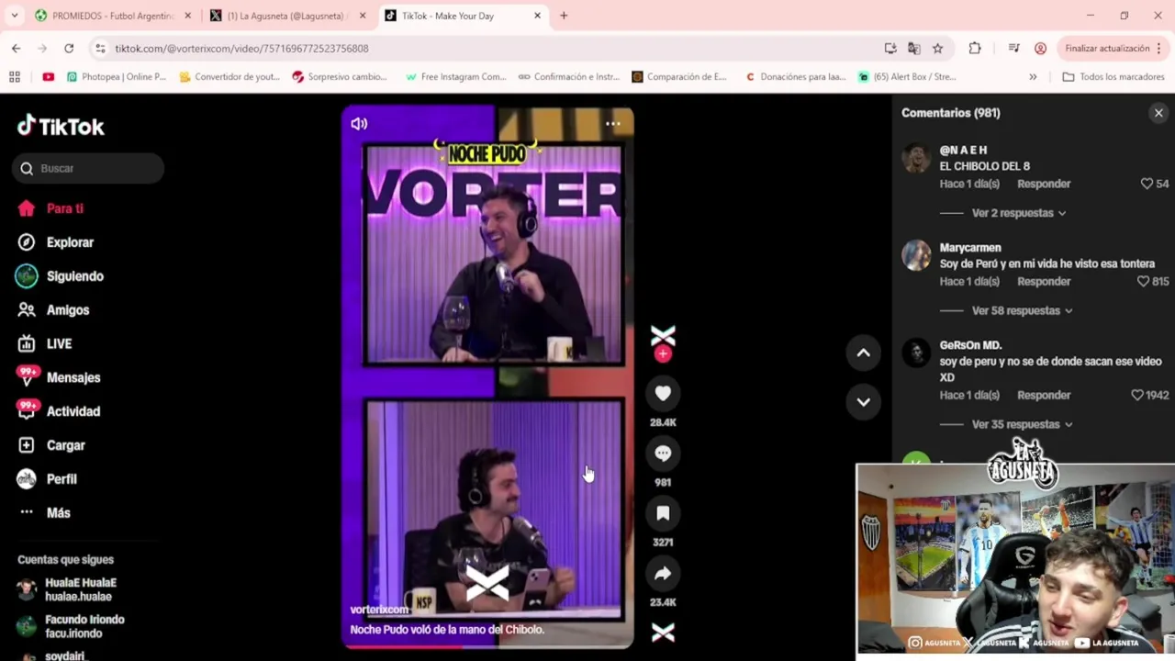Expand Ver 2 respuestas
The width and height of the screenshot is (1175, 661).
[x=1019, y=213]
